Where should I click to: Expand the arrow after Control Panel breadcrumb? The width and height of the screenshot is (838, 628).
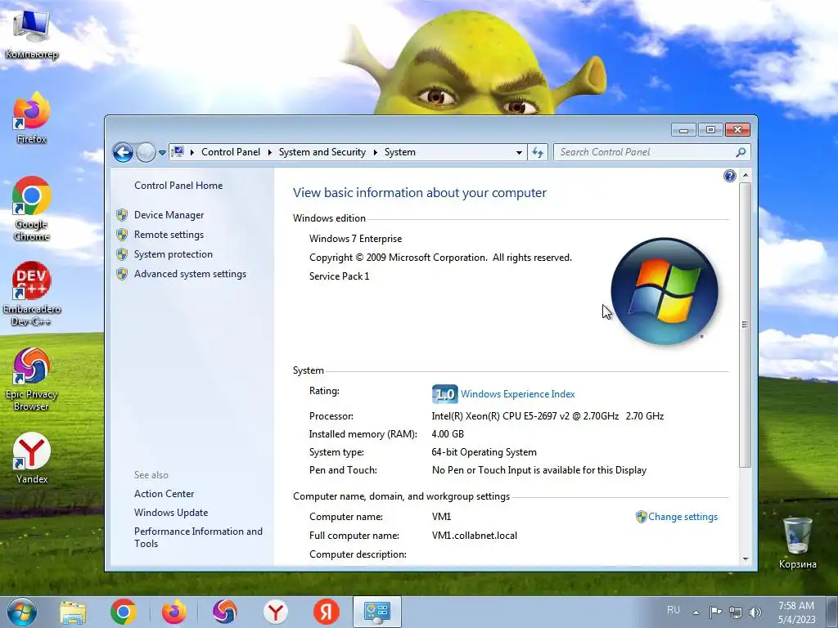[269, 153]
